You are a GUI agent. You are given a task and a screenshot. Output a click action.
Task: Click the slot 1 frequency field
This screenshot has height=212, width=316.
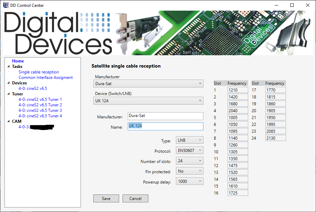coord(238,90)
